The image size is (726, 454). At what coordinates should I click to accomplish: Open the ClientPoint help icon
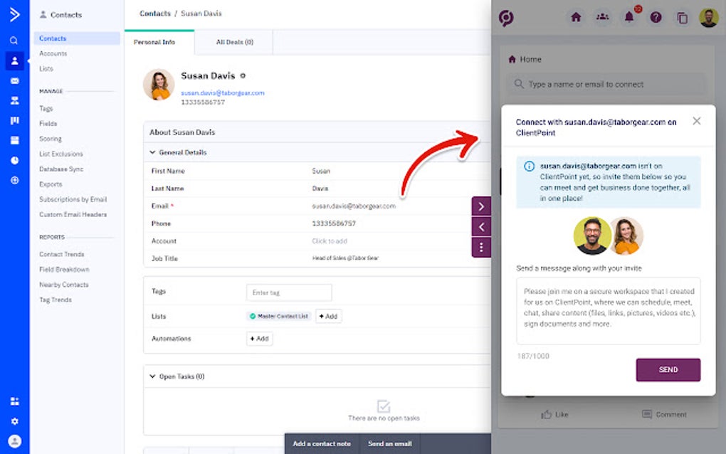(656, 18)
